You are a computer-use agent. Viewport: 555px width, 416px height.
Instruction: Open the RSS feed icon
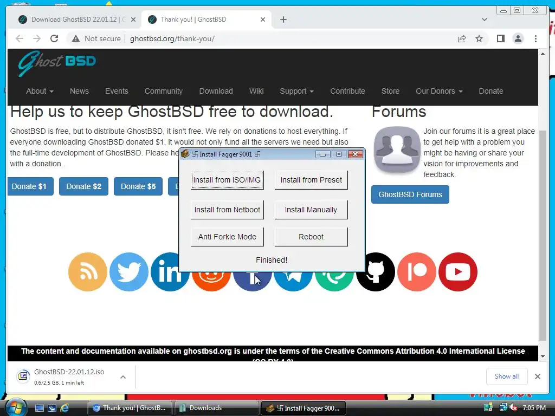point(88,272)
